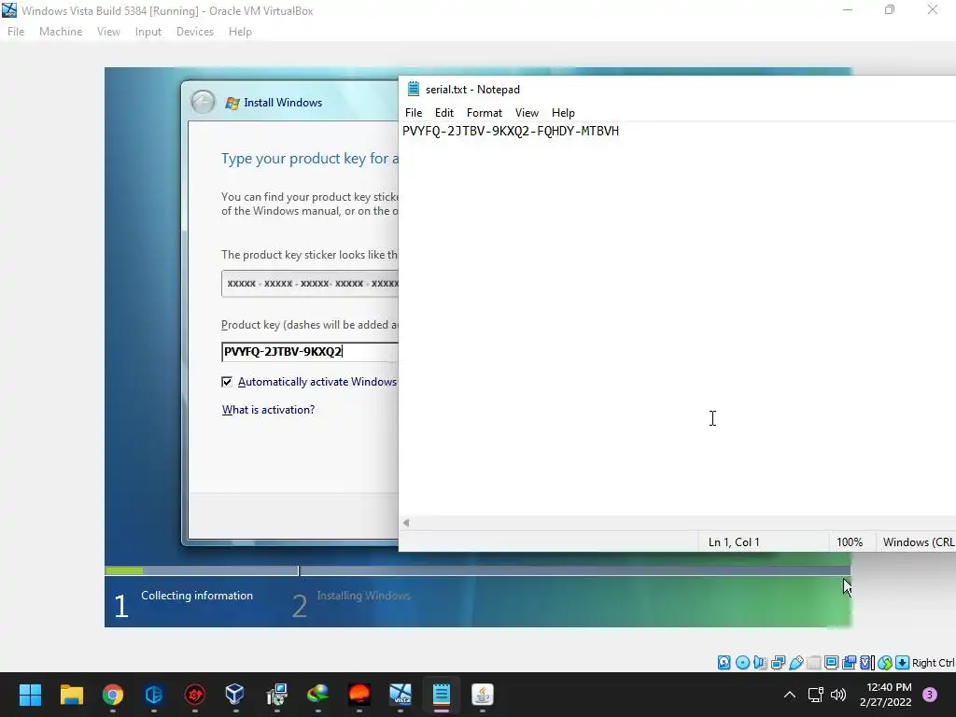Open the network icon in system tray
Viewport: 956px width, 717px height.
pos(815,695)
